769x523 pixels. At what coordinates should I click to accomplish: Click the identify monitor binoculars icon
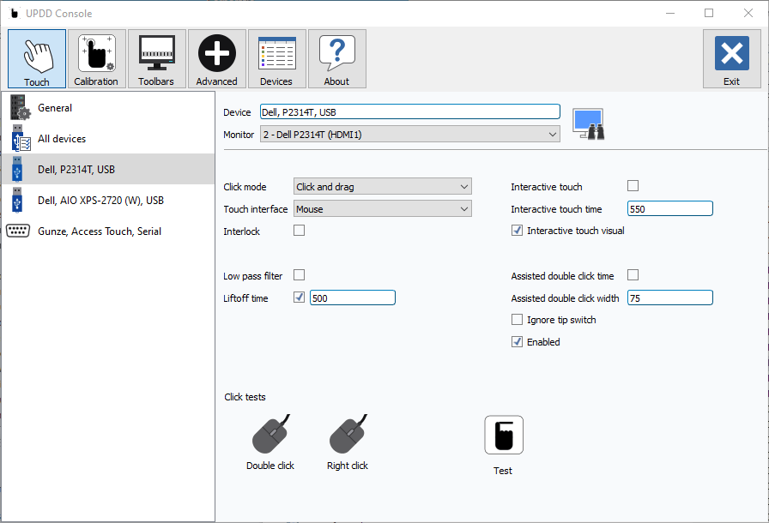coord(589,124)
